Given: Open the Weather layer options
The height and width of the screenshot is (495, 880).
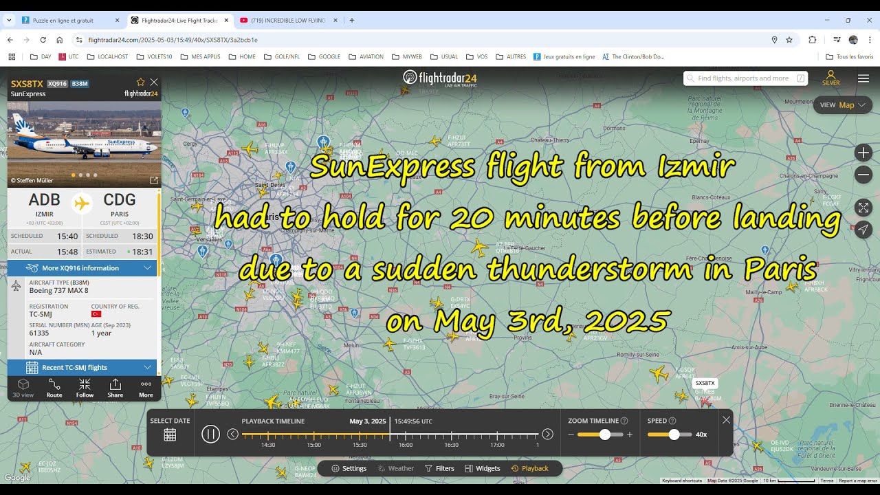Looking at the screenshot, I should (396, 468).
